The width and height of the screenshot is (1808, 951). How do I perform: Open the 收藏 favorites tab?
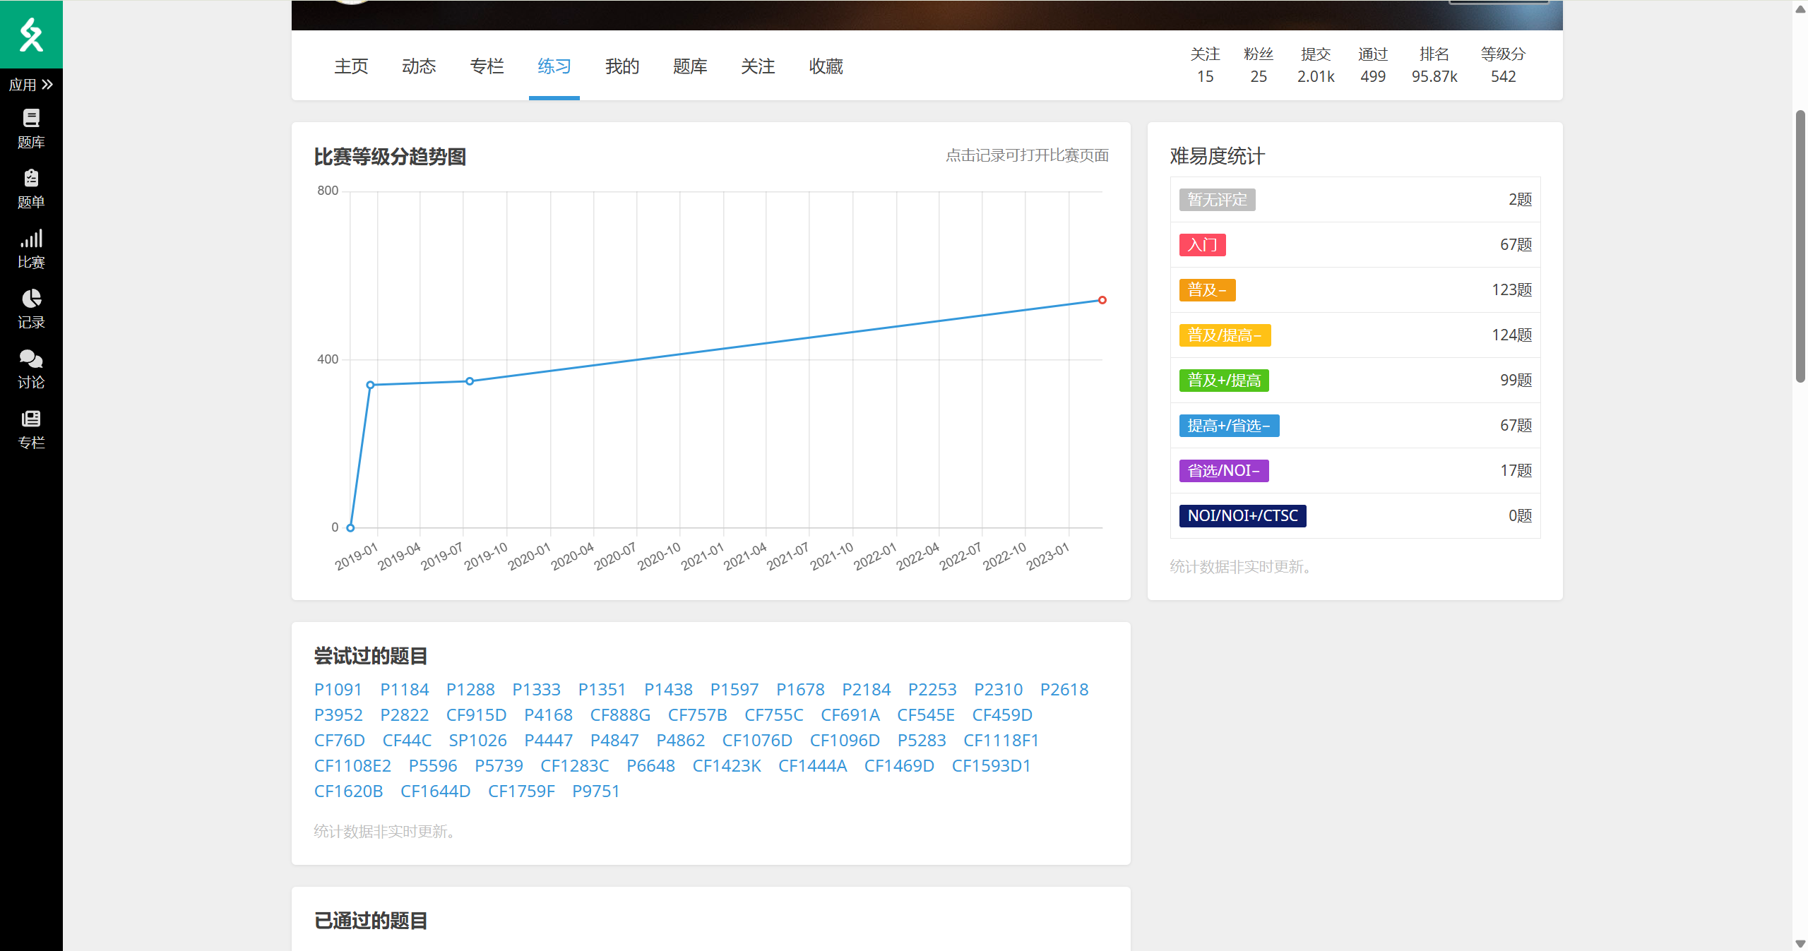coord(826,66)
